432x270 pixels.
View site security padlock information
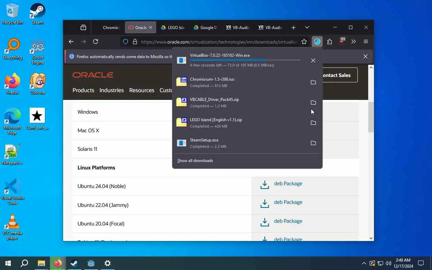[135, 42]
